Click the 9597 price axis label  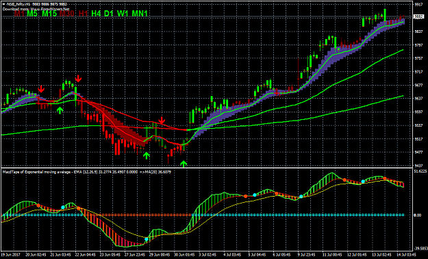[x=418, y=112]
